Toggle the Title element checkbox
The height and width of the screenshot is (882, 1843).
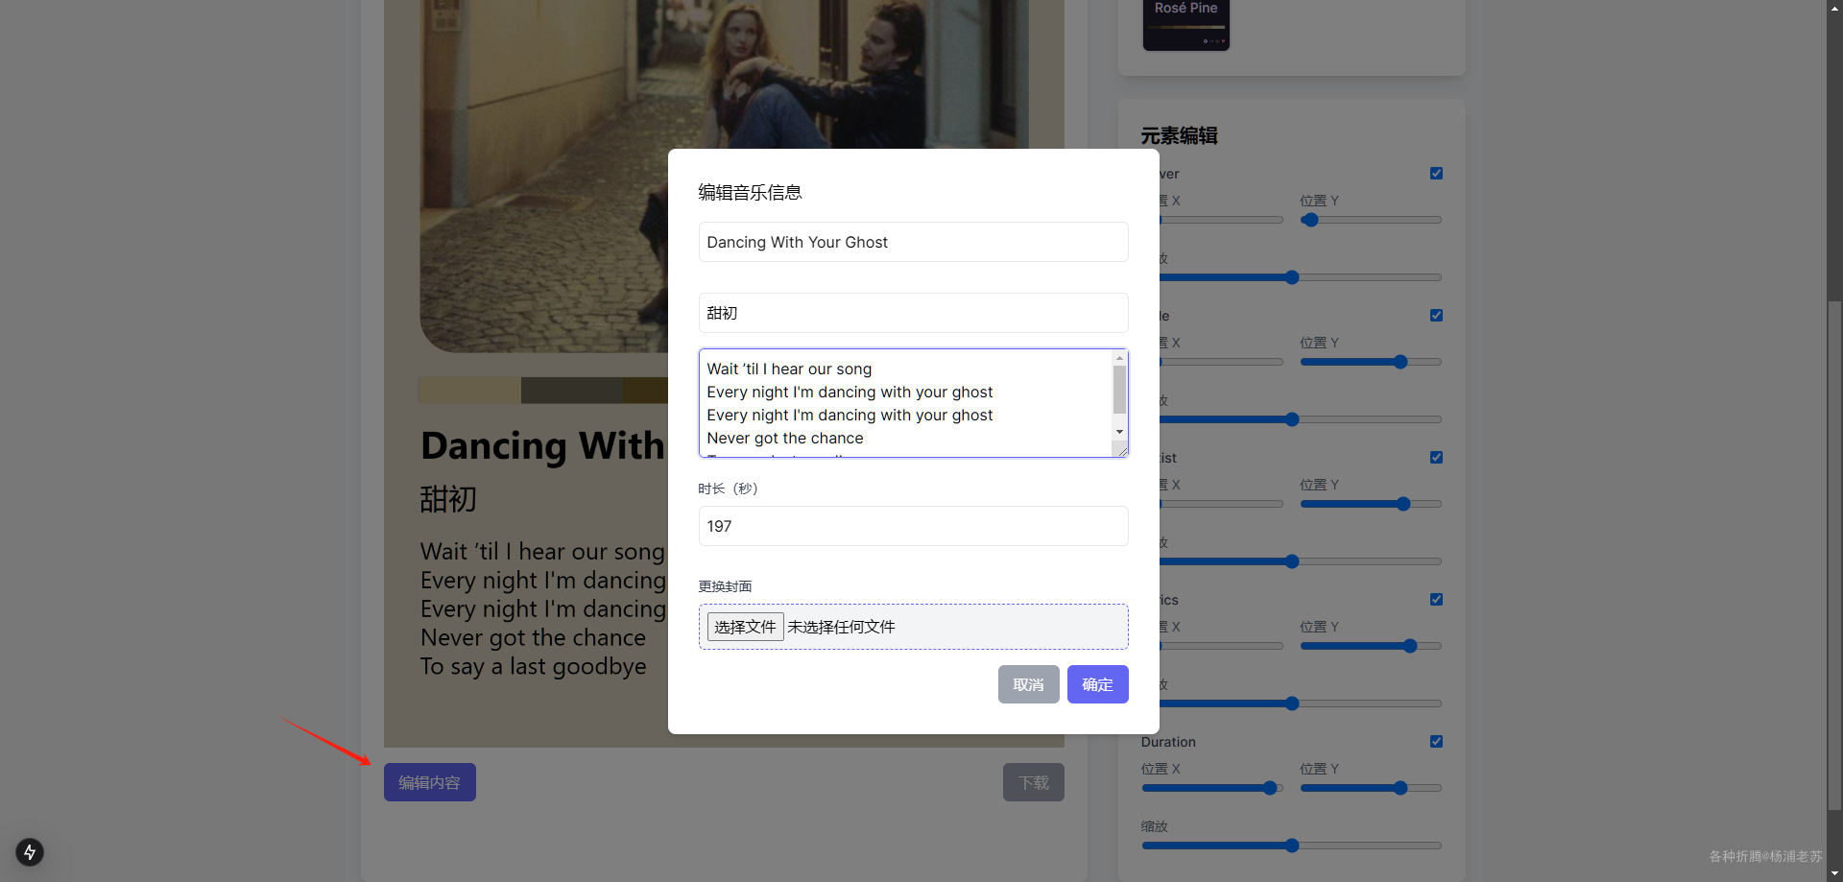pos(1436,316)
